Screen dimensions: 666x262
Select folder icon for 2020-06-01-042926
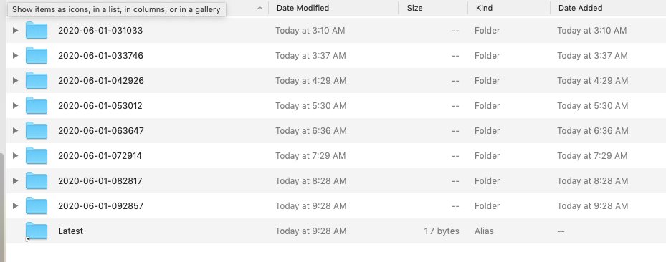click(36, 81)
